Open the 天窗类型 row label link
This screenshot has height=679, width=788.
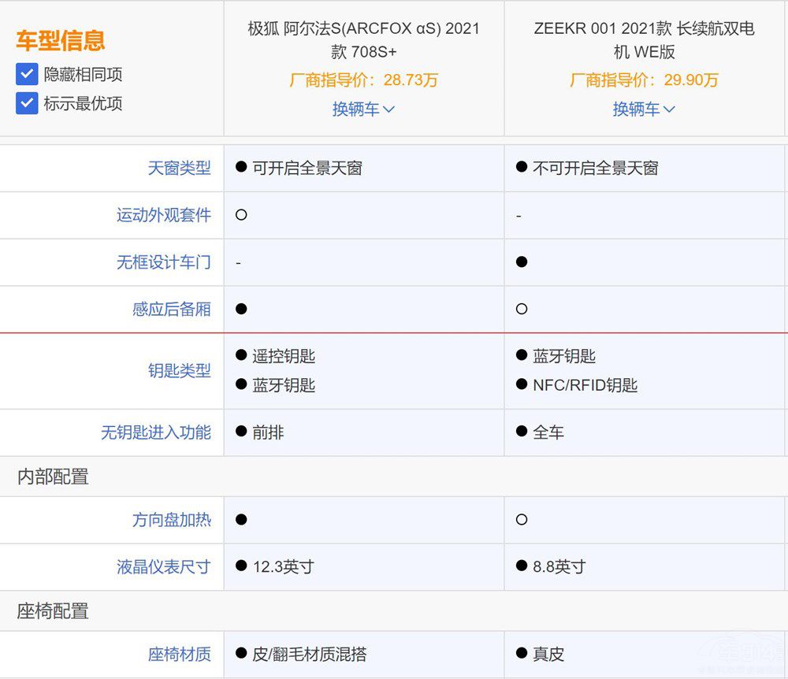179,168
